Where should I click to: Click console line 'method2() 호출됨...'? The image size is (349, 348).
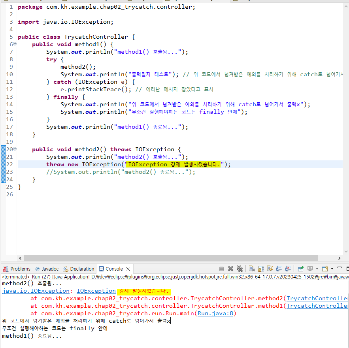[32, 284]
